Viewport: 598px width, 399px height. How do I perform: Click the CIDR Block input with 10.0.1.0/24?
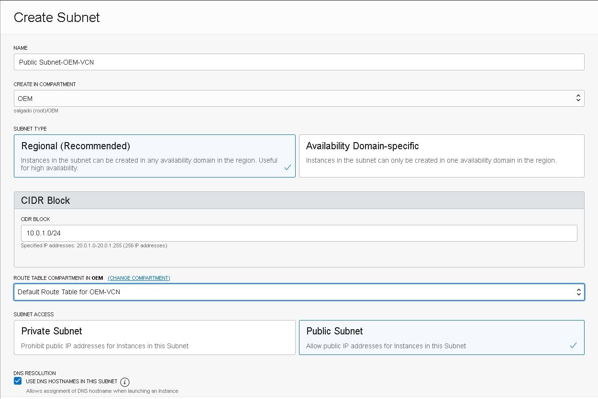click(x=299, y=233)
